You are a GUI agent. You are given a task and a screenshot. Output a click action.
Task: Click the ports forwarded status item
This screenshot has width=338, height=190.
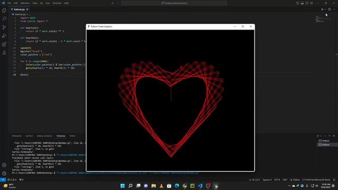[x=21, y=179]
